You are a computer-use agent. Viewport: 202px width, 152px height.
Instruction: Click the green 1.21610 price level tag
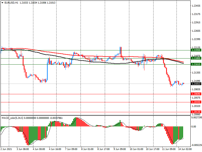point(196,65)
